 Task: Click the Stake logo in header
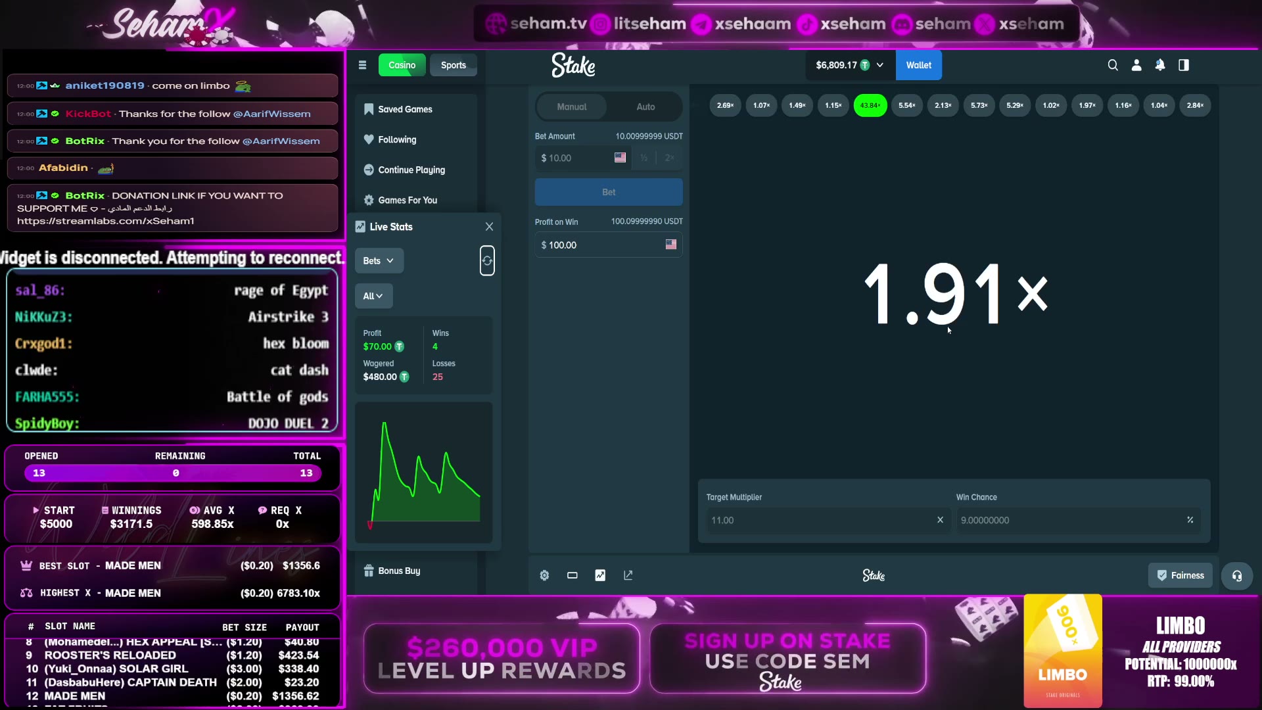[573, 65]
